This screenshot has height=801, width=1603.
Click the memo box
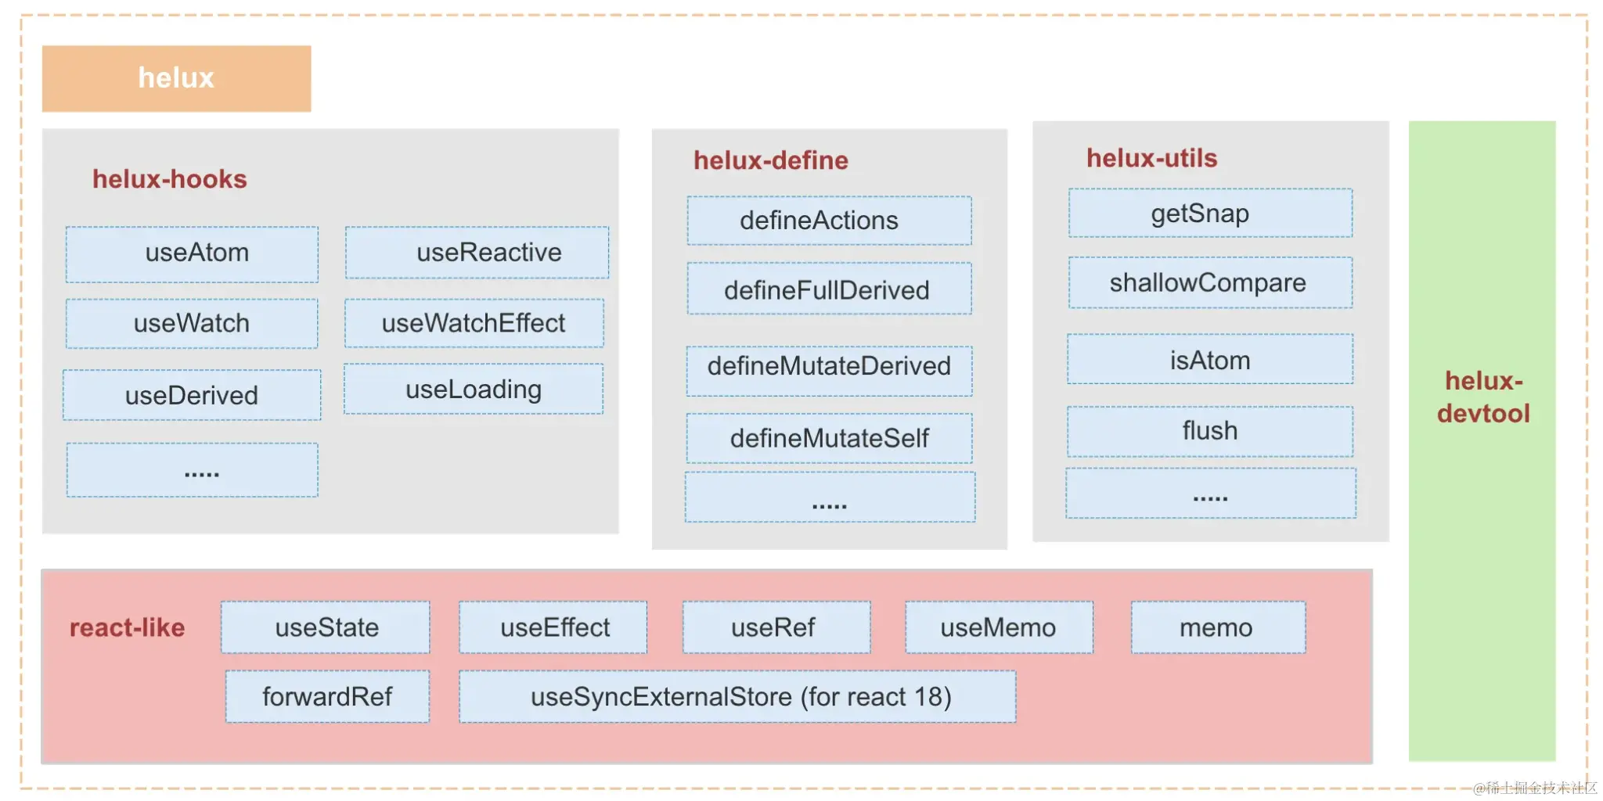coord(1218,627)
